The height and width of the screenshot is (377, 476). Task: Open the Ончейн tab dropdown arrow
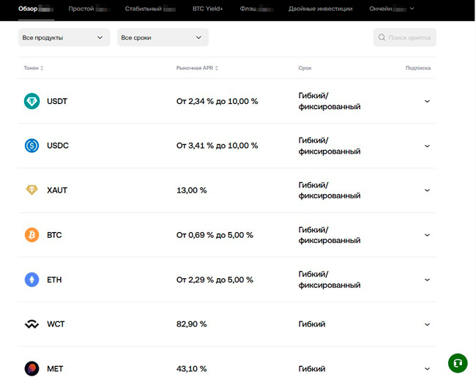coord(412,9)
